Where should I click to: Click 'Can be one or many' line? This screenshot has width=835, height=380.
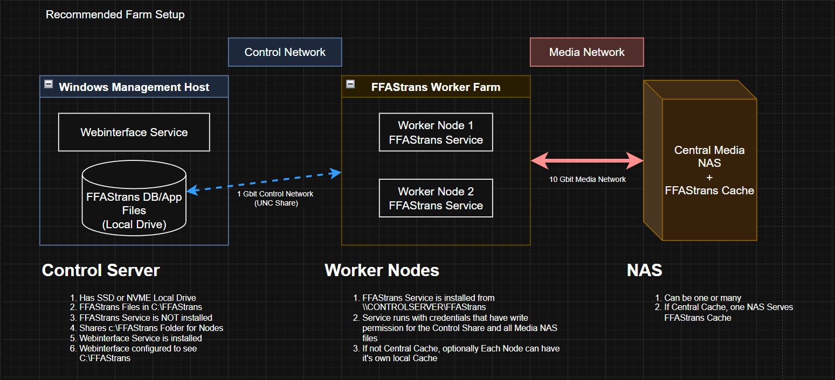(703, 298)
